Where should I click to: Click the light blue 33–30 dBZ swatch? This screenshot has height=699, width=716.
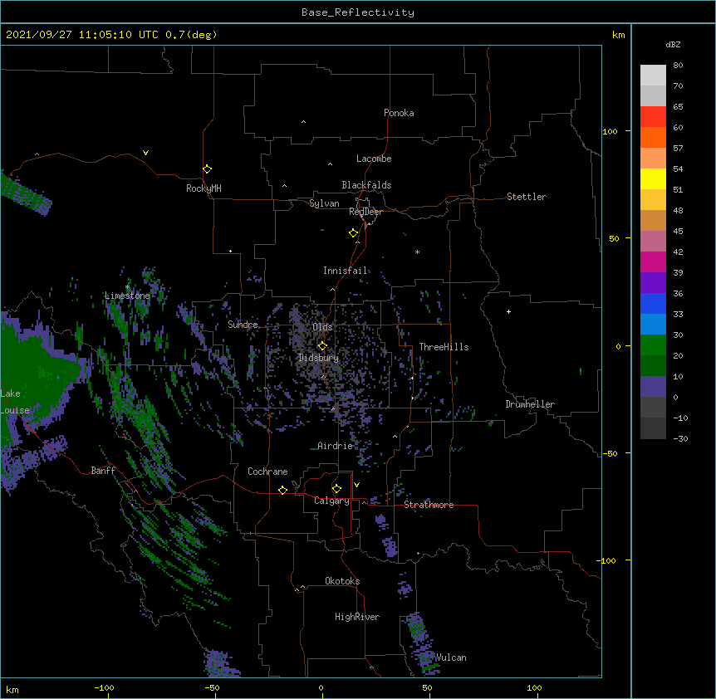pos(653,324)
